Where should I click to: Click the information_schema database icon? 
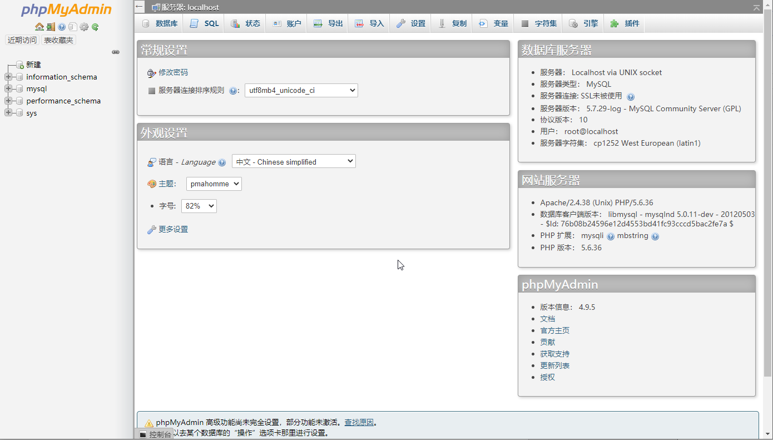click(x=20, y=77)
